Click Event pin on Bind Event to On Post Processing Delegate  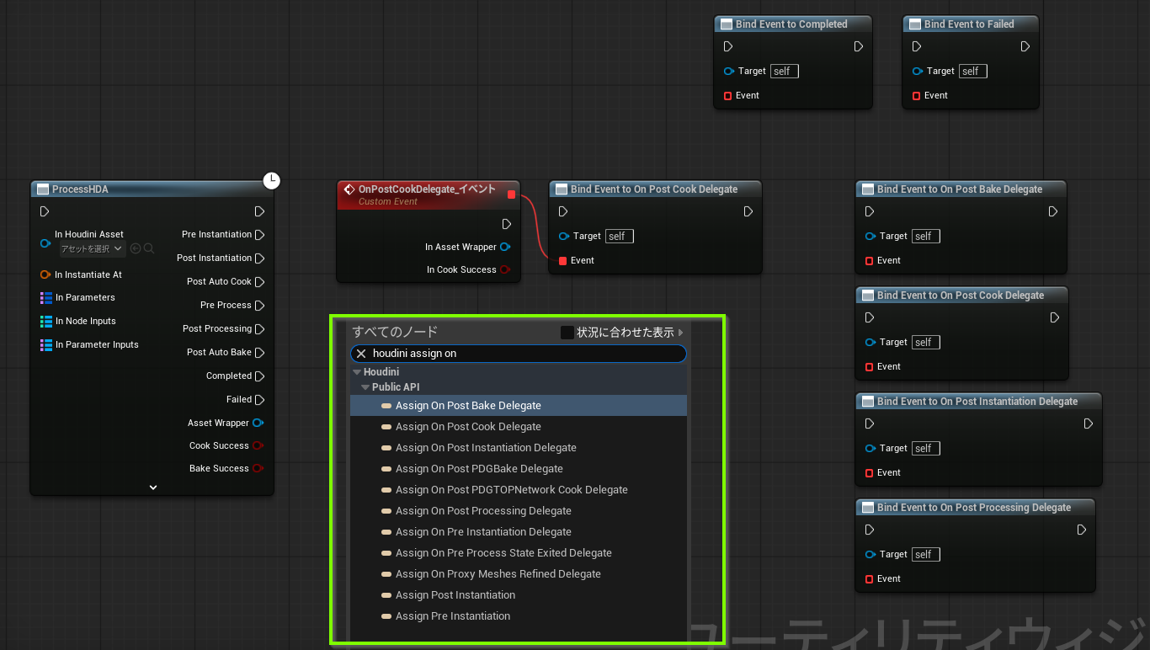tap(869, 579)
